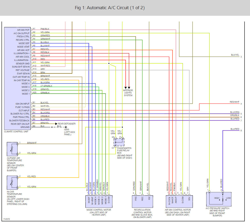Select the 'LT GRN/BLK' wire label at pin A18
This screenshot has height=224, width=250.
pyautogui.click(x=46, y=86)
